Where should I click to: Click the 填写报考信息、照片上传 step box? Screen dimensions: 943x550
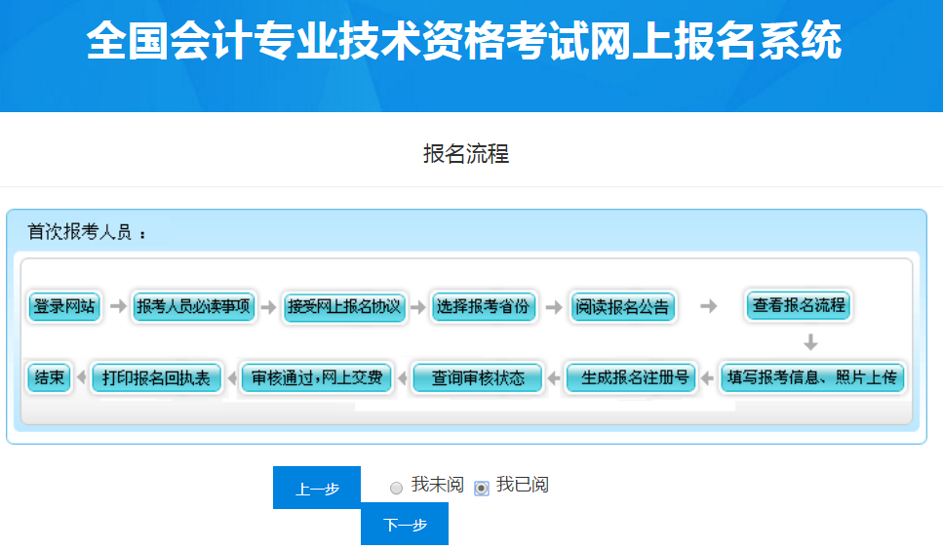812,377
